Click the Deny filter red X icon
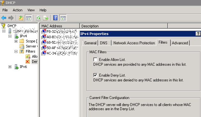 tap(27, 62)
